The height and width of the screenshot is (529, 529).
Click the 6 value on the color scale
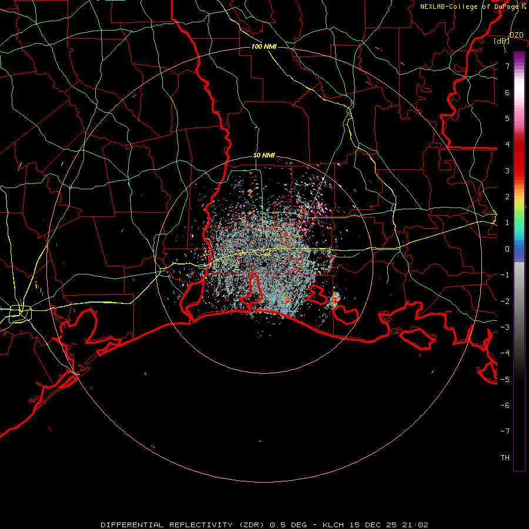pyautogui.click(x=507, y=92)
